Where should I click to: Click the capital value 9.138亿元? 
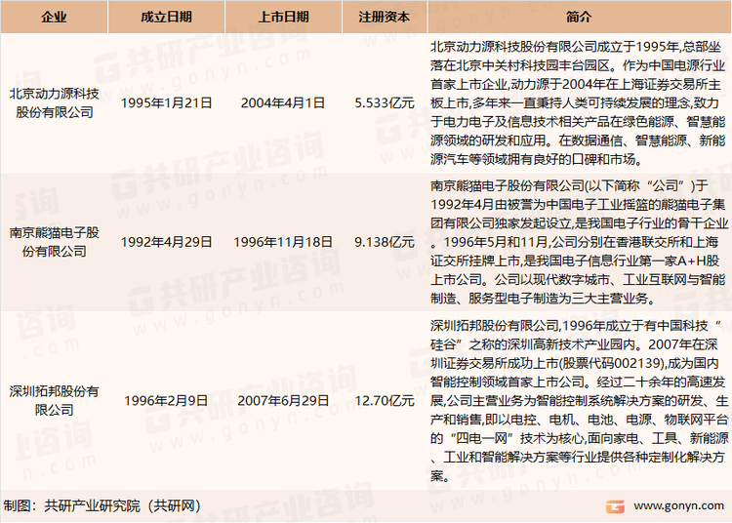[385, 242]
